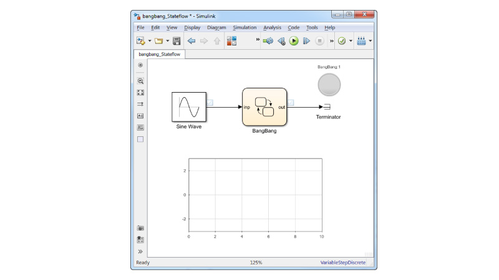This screenshot has height=280, width=499.
Task: Expand the Open folder dropdown arrow
Action: (167, 42)
